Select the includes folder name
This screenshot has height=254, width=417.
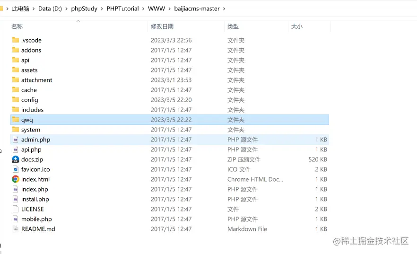pyautogui.click(x=32, y=110)
